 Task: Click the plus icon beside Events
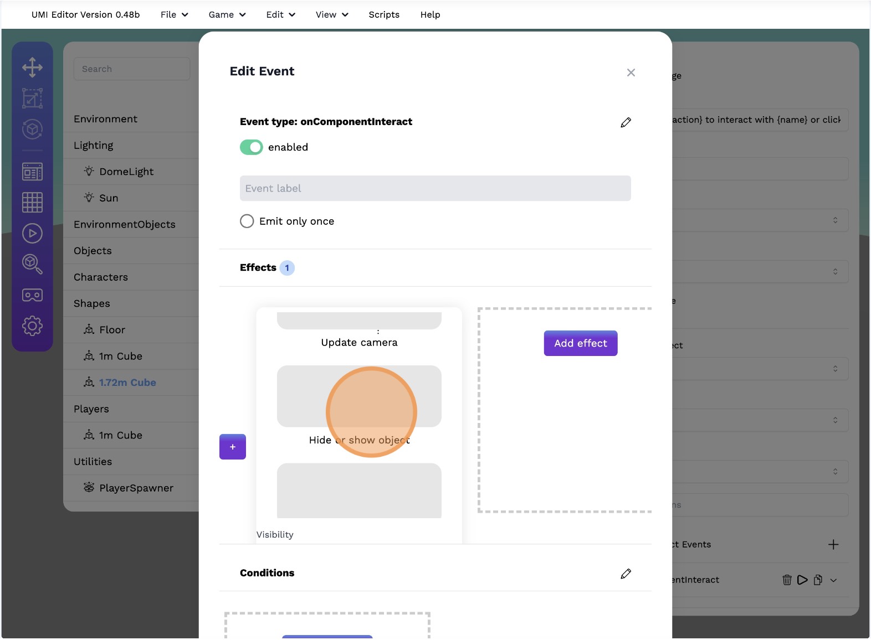click(x=833, y=545)
